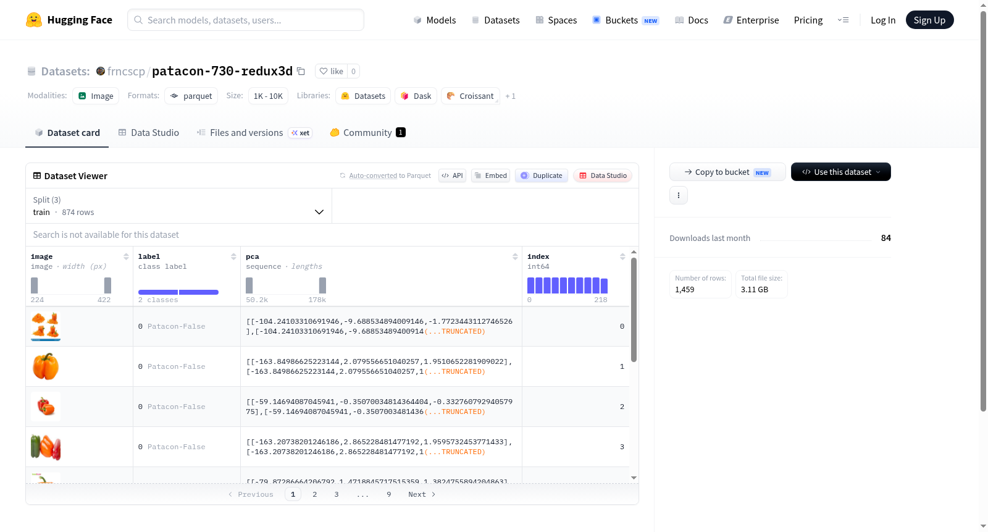This screenshot has height=532, width=988.
Task: Click the Log In link
Action: (x=883, y=20)
